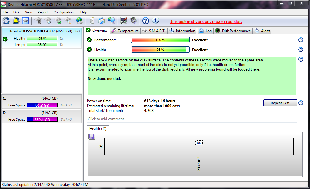Open the Help menu
The image size is (310, 189).
click(x=84, y=12)
